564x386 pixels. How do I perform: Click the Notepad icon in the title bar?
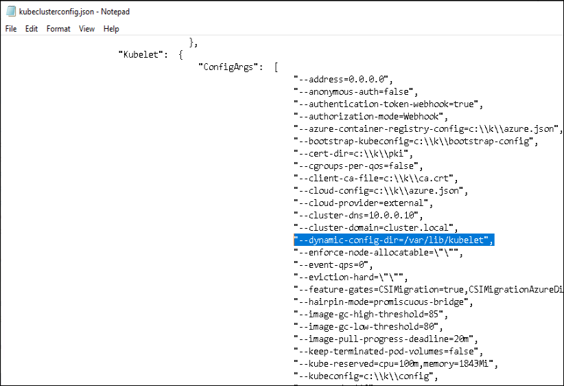coord(11,12)
